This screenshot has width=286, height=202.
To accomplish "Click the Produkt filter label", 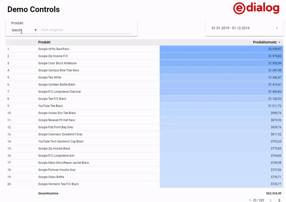I will coord(17,23).
